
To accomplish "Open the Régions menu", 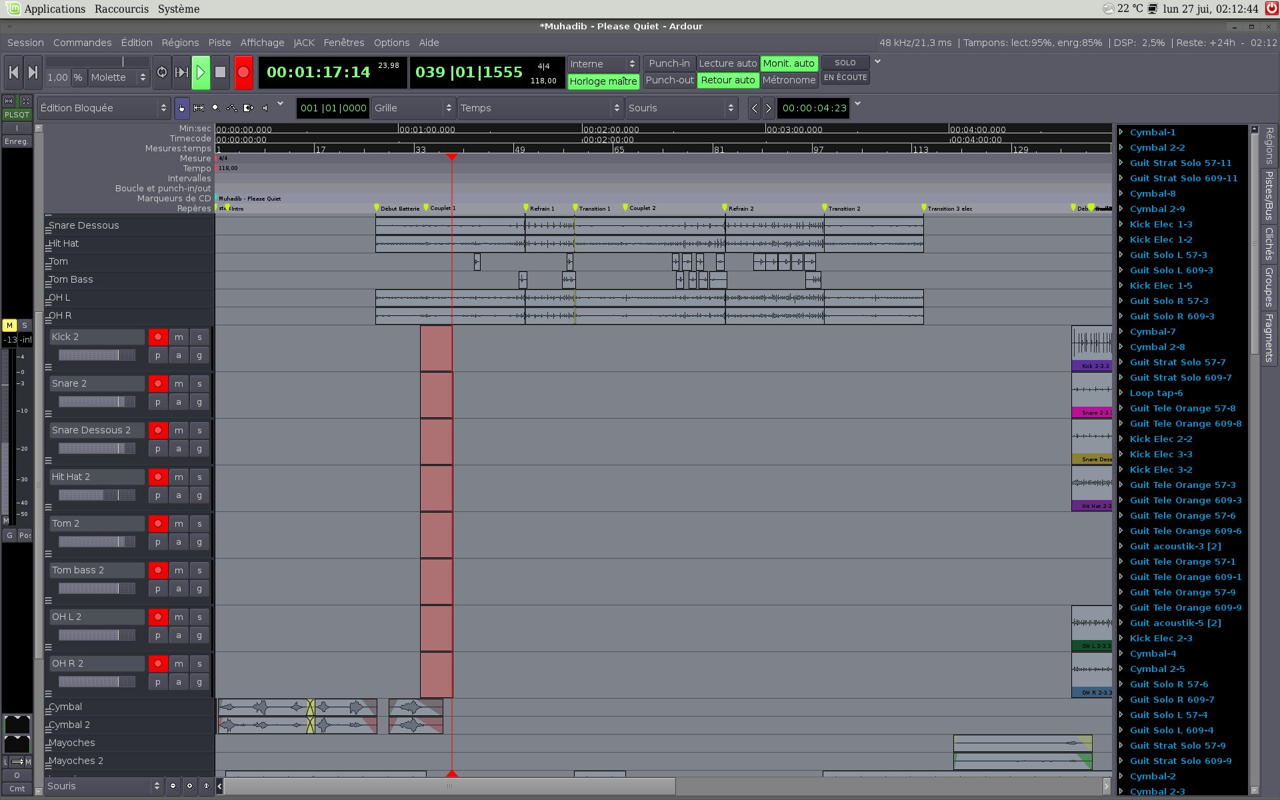I will coord(180,43).
